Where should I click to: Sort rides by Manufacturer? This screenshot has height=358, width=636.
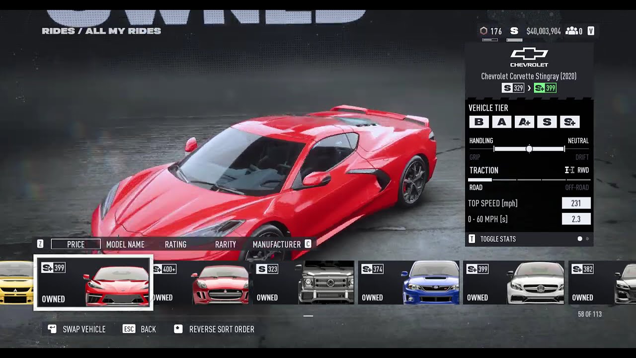pyautogui.click(x=277, y=244)
